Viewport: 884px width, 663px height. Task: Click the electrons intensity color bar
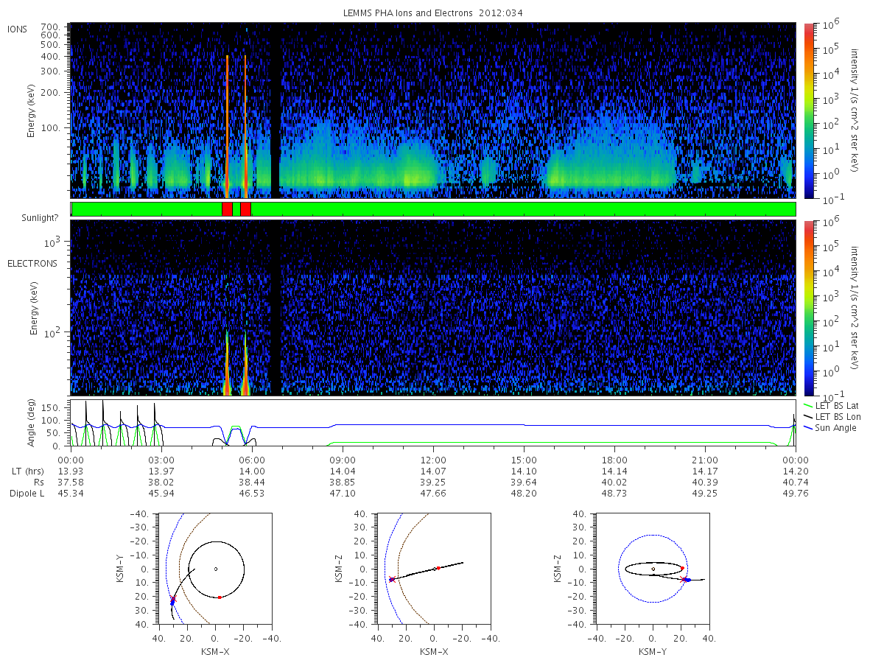point(808,308)
